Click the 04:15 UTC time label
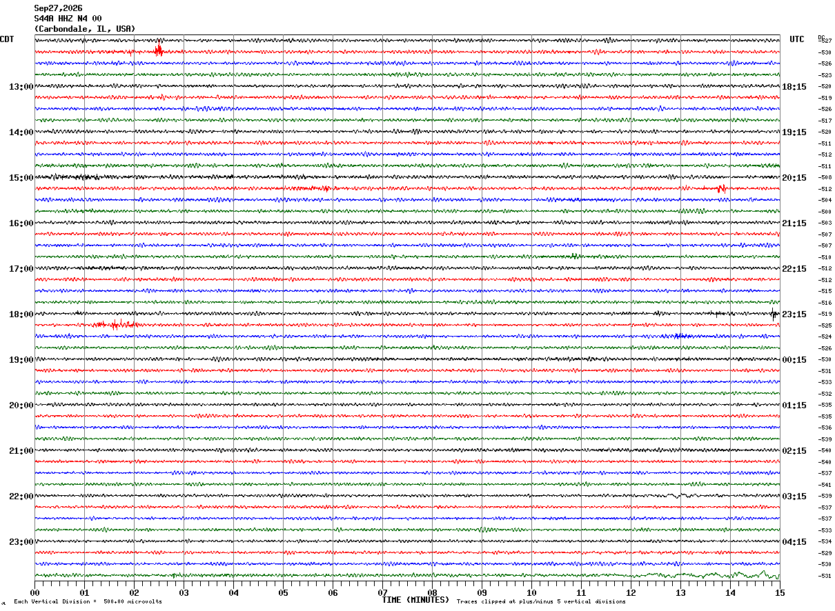 pos(794,542)
